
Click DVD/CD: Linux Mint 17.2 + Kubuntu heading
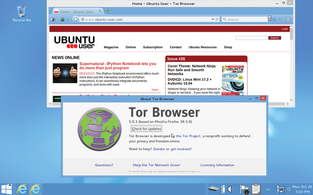tap(189, 82)
